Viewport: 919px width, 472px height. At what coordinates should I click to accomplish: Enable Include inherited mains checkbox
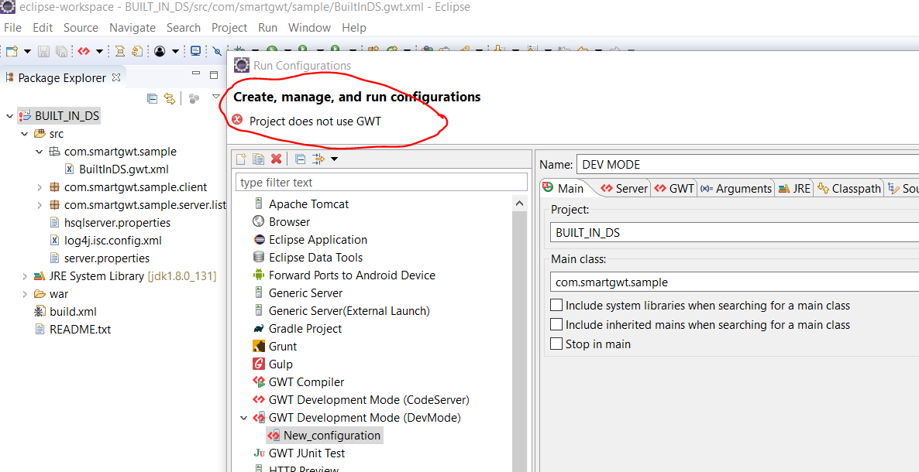coord(556,324)
